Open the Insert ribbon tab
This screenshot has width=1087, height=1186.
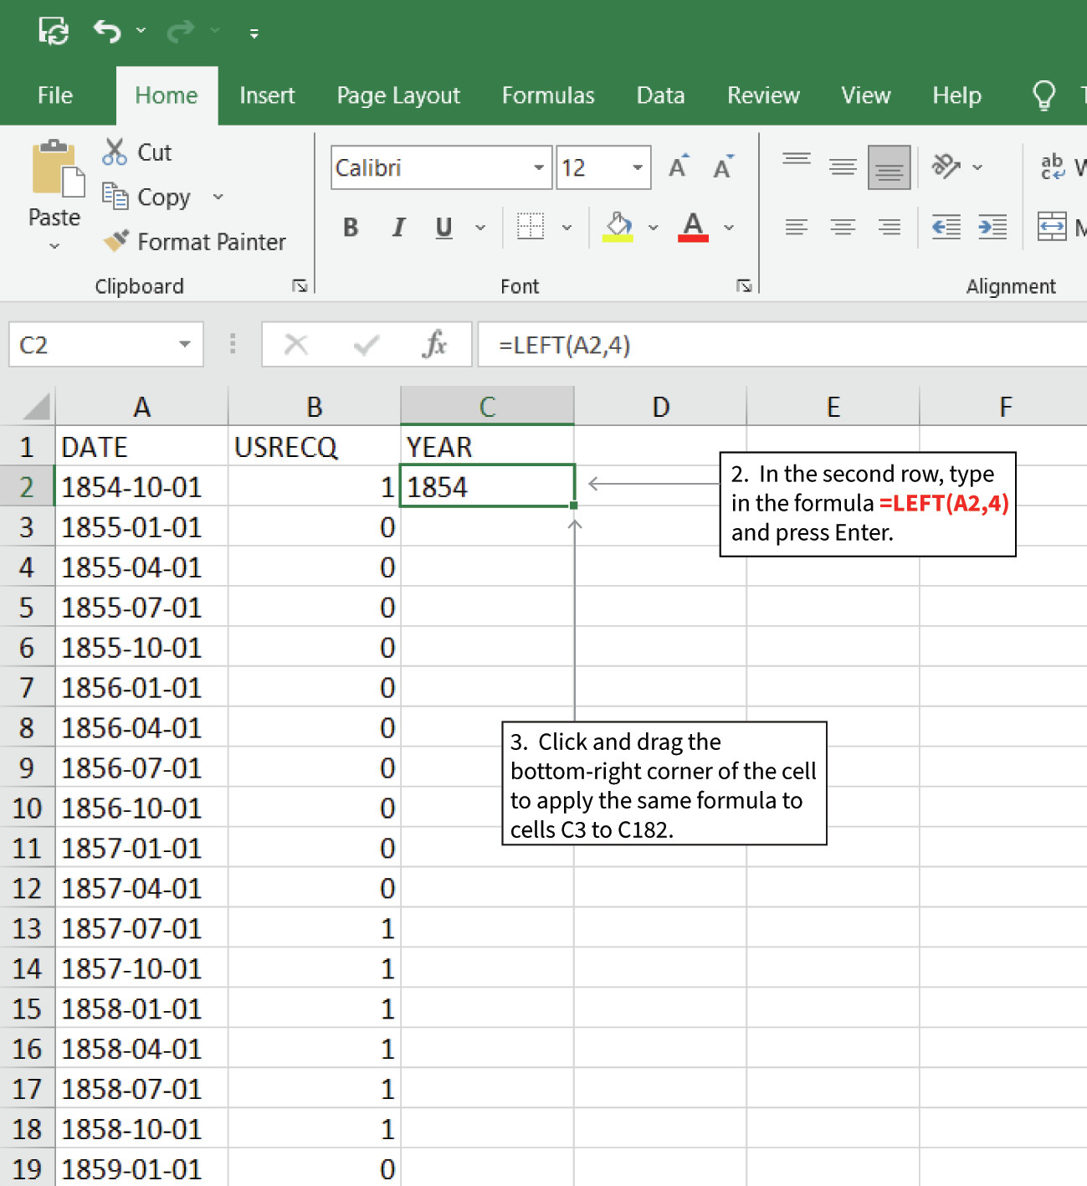click(x=267, y=95)
